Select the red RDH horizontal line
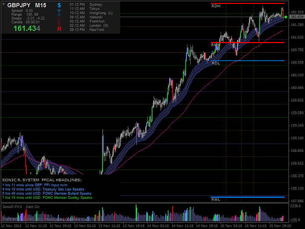 (x=247, y=3)
